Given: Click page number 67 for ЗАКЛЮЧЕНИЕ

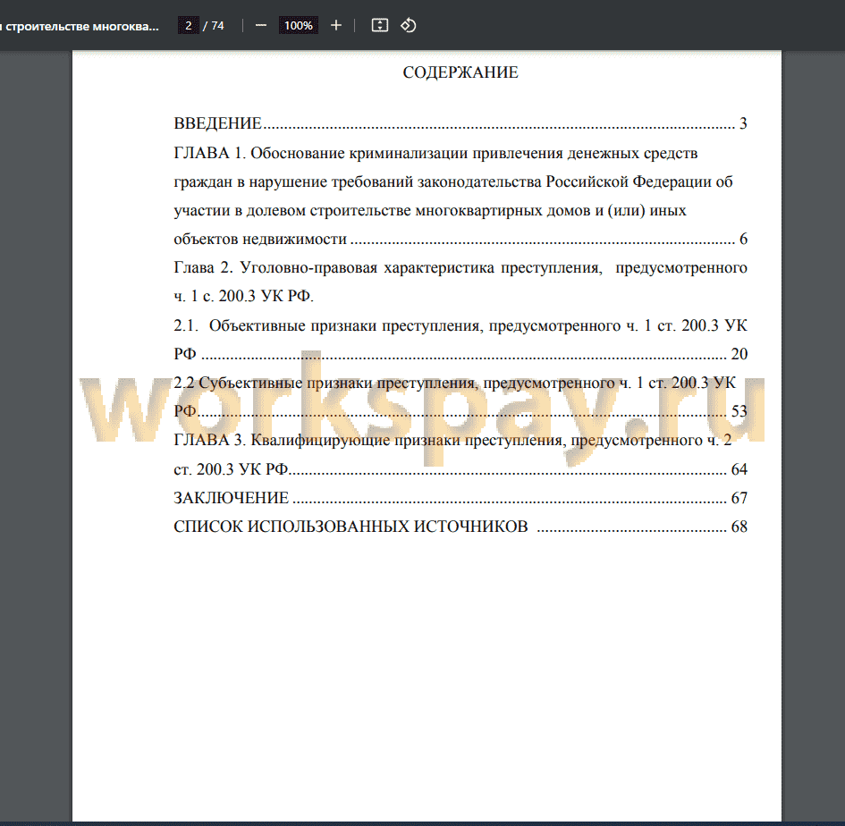Looking at the screenshot, I should pyautogui.click(x=739, y=497).
